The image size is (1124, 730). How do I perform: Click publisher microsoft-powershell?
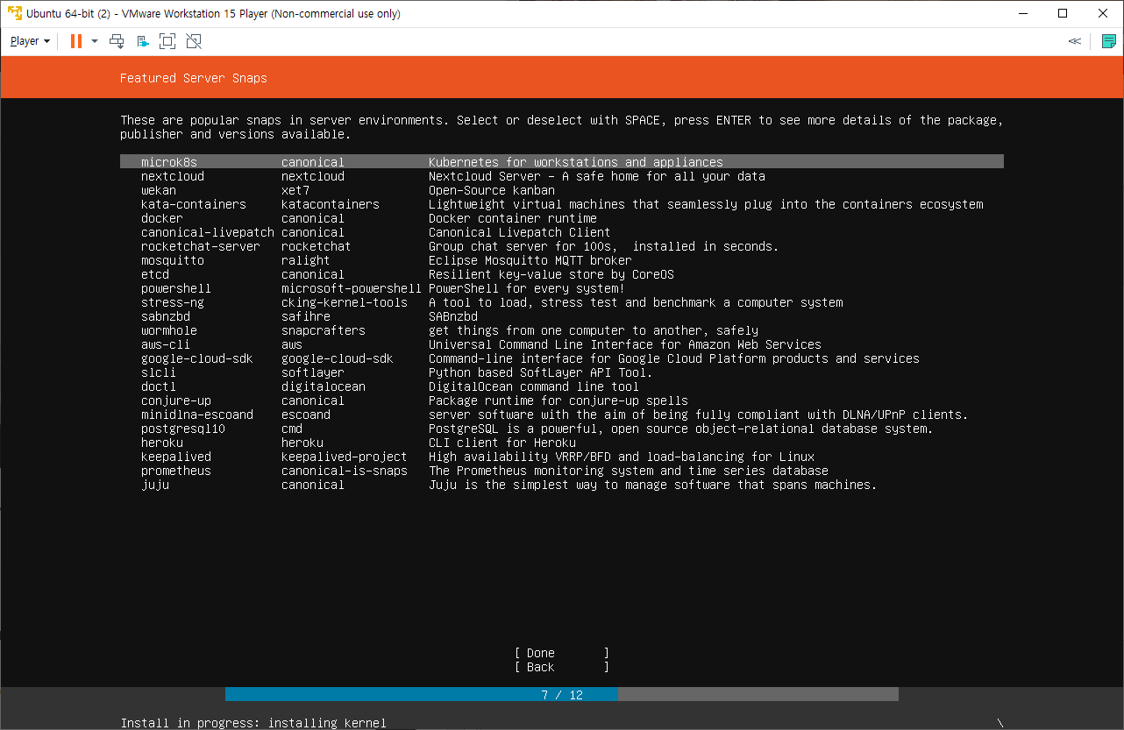(x=352, y=288)
